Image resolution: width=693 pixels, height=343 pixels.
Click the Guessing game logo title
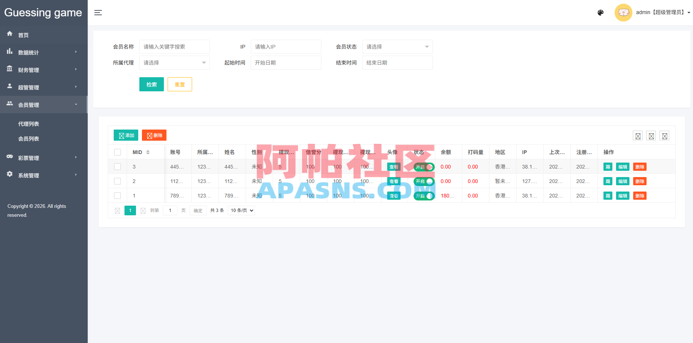point(43,13)
